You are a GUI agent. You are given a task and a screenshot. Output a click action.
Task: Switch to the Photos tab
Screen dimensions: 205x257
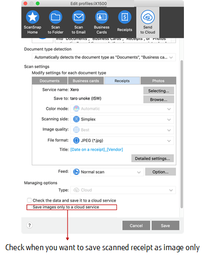tap(158, 81)
